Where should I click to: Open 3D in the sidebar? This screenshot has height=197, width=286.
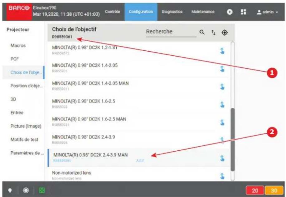pyautogui.click(x=13, y=99)
